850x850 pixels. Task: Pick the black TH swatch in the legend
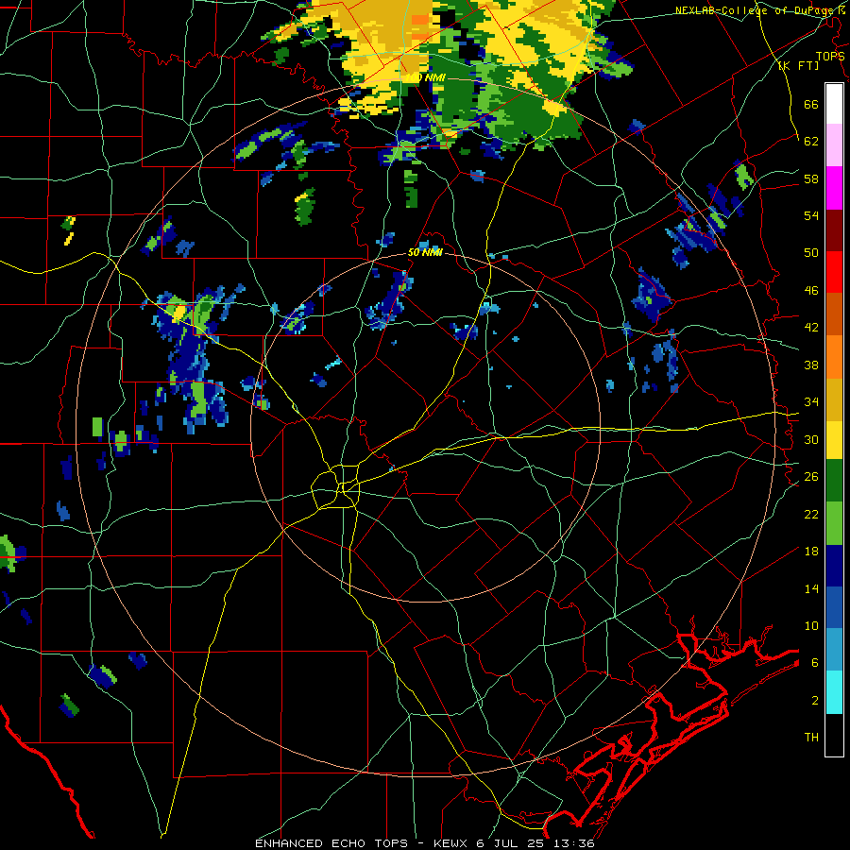(834, 735)
